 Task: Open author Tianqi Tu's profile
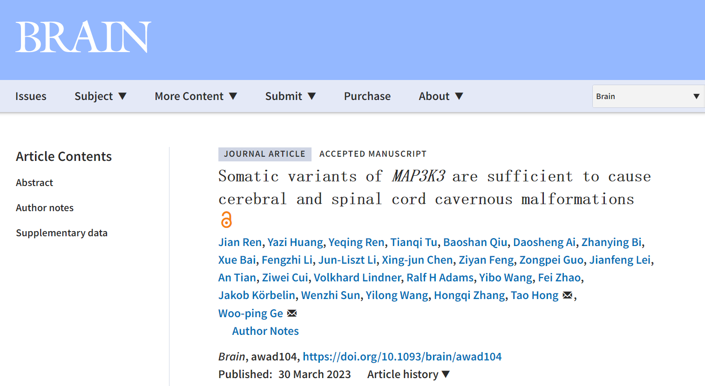tap(414, 242)
